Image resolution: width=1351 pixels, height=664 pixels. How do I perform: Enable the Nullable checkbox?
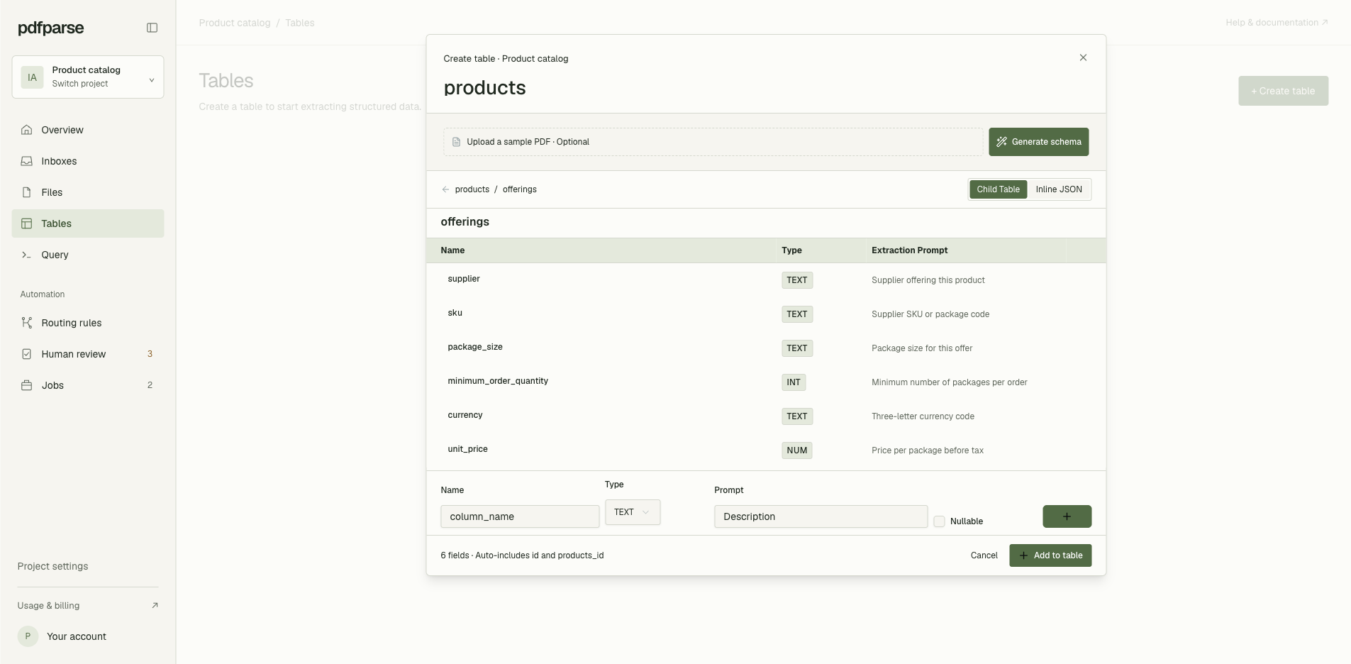pos(939,521)
